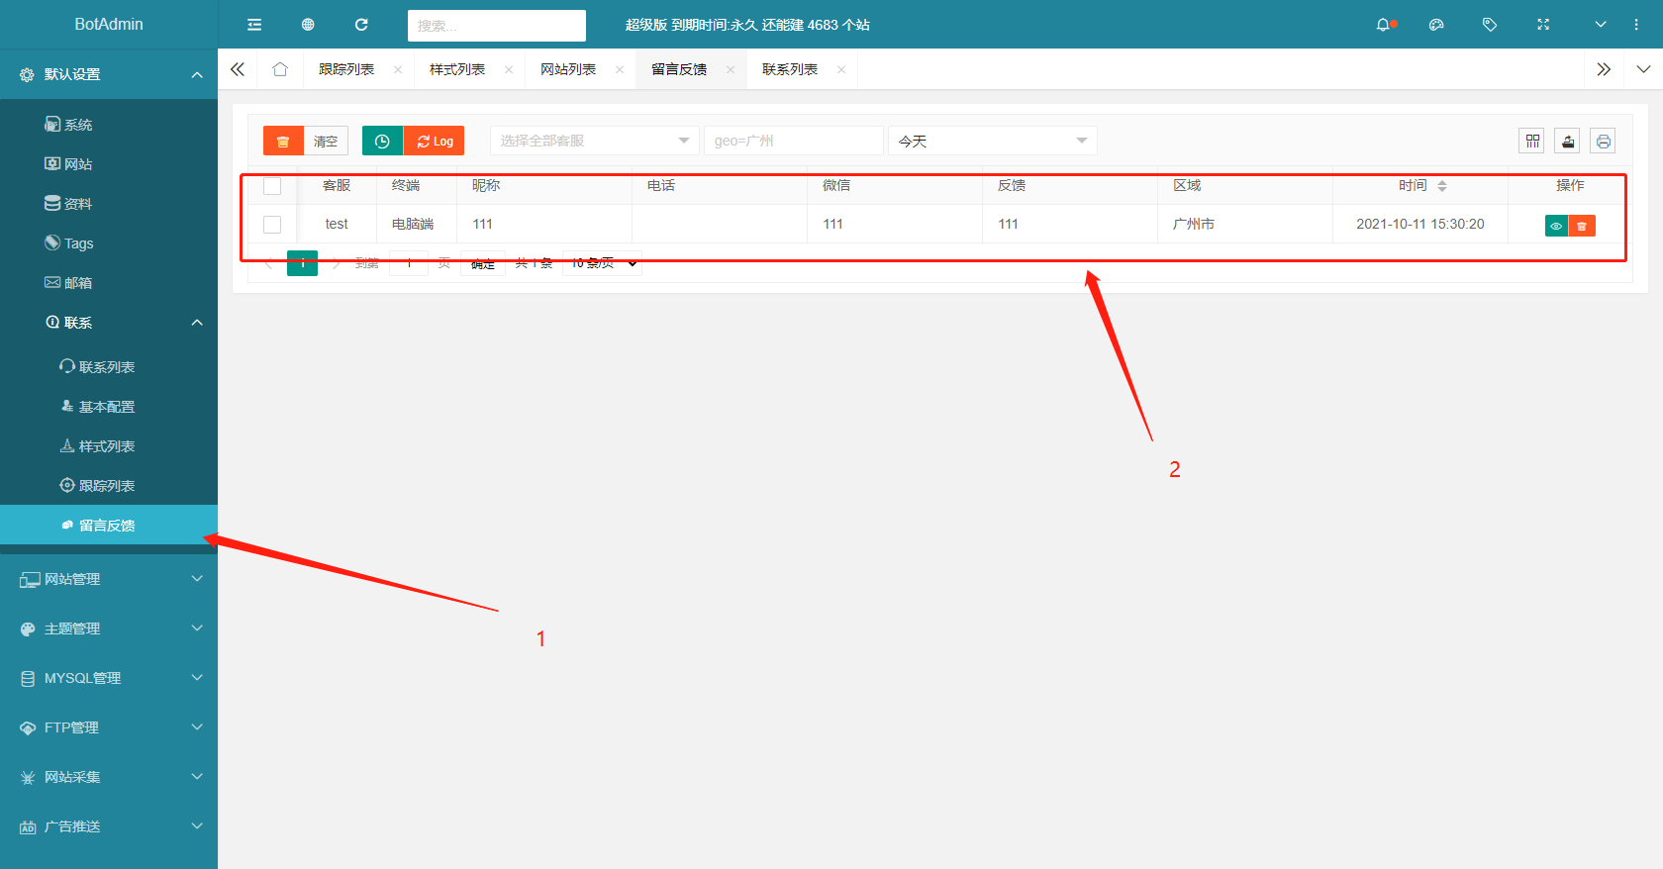This screenshot has width=1663, height=869.
Task: Open the 选择全部客服 dropdown
Action: point(594,141)
